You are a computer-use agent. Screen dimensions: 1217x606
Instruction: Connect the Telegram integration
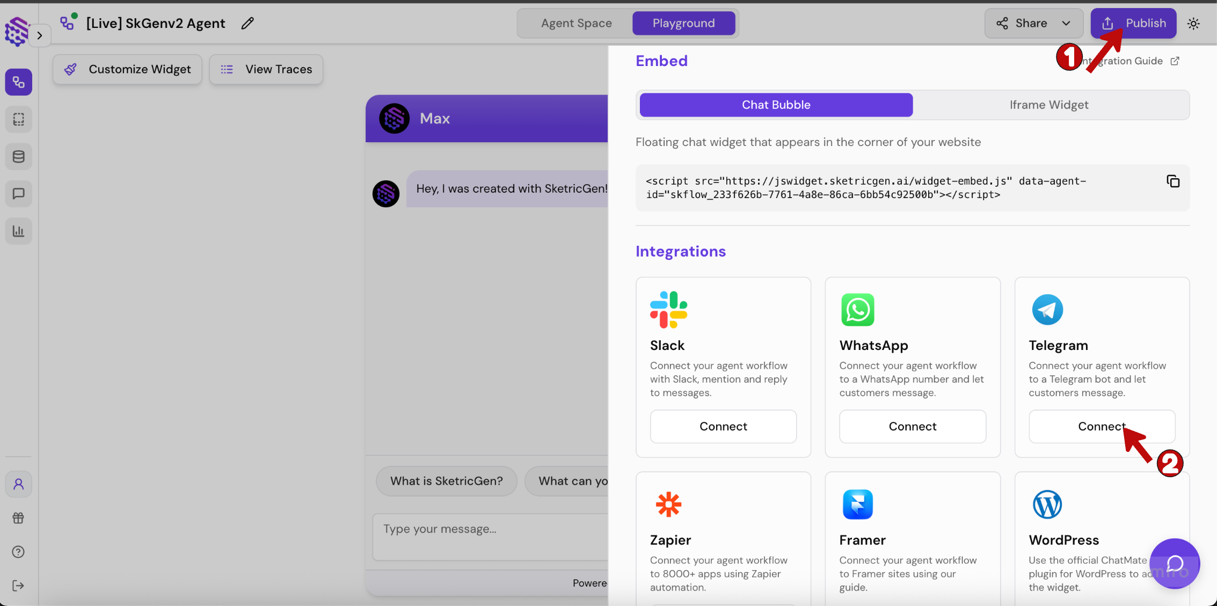click(1101, 426)
